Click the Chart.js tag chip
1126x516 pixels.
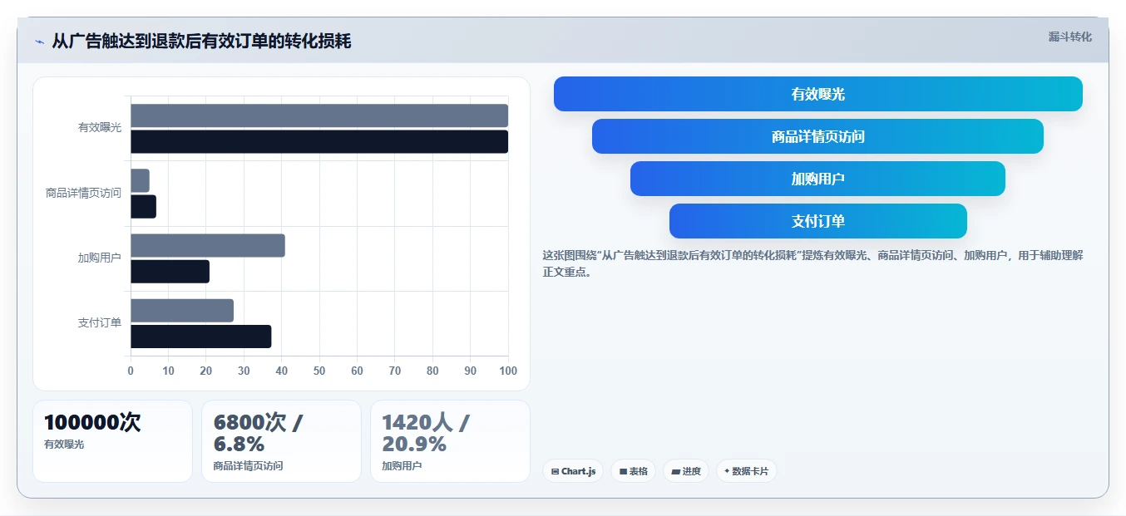click(573, 471)
